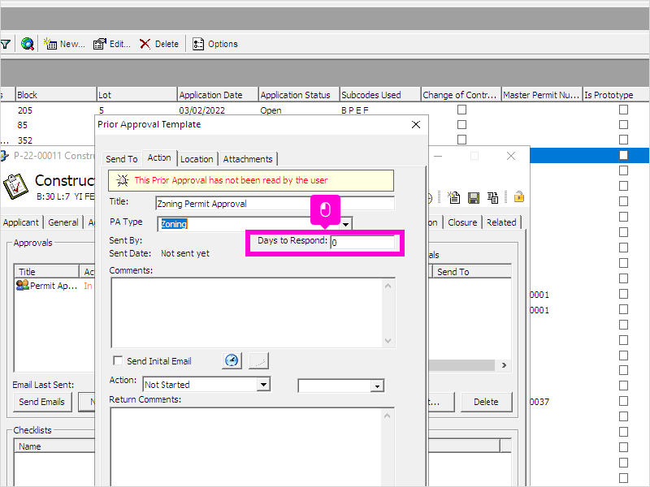Viewport: 650px width, 487px height.
Task: Click right arrow of horizontal scrollbar in permit window
Action: click(504, 364)
